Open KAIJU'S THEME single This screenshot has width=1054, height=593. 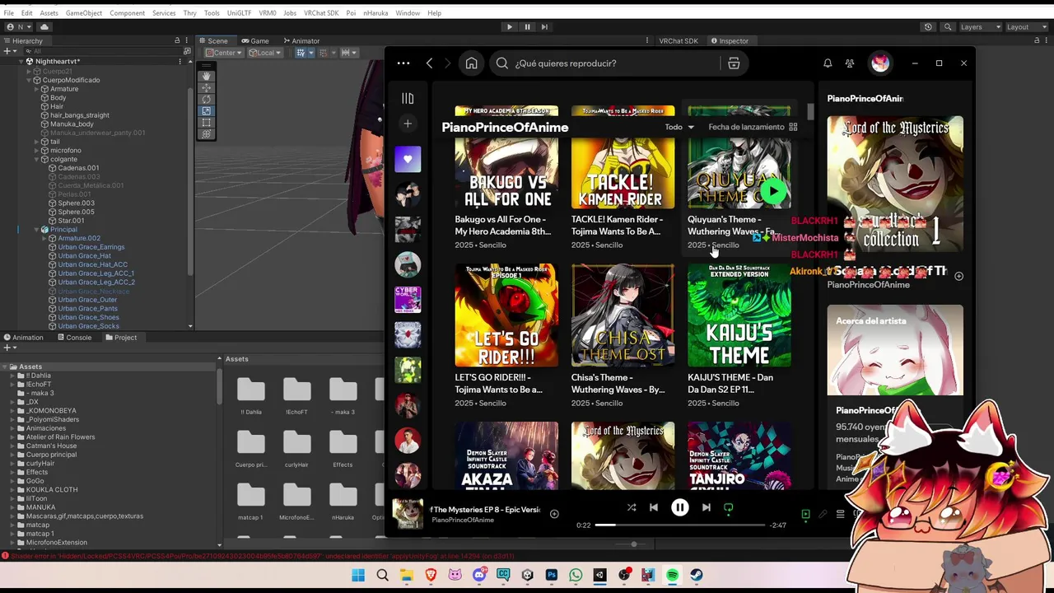(x=739, y=336)
